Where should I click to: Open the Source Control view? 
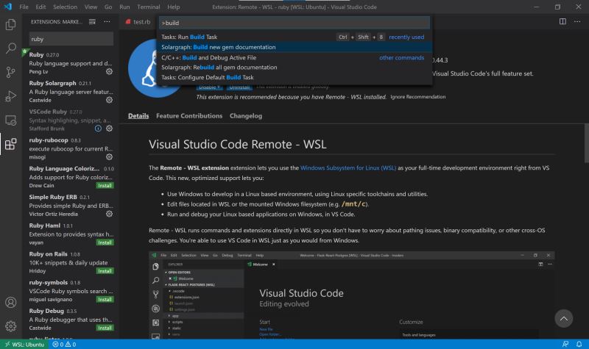pos(10,72)
